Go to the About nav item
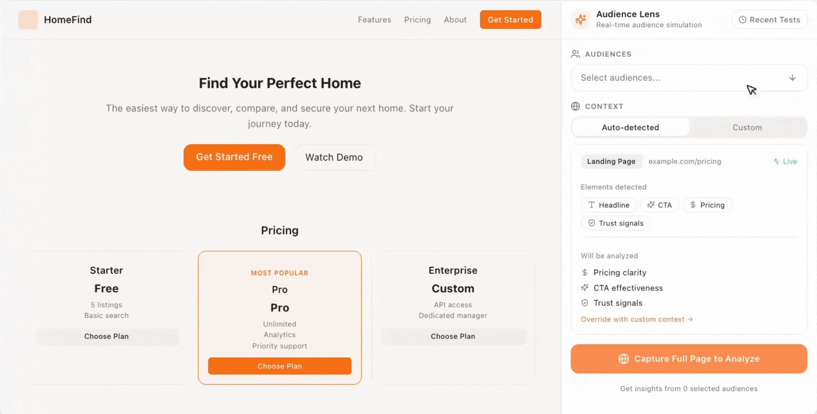 click(x=455, y=20)
